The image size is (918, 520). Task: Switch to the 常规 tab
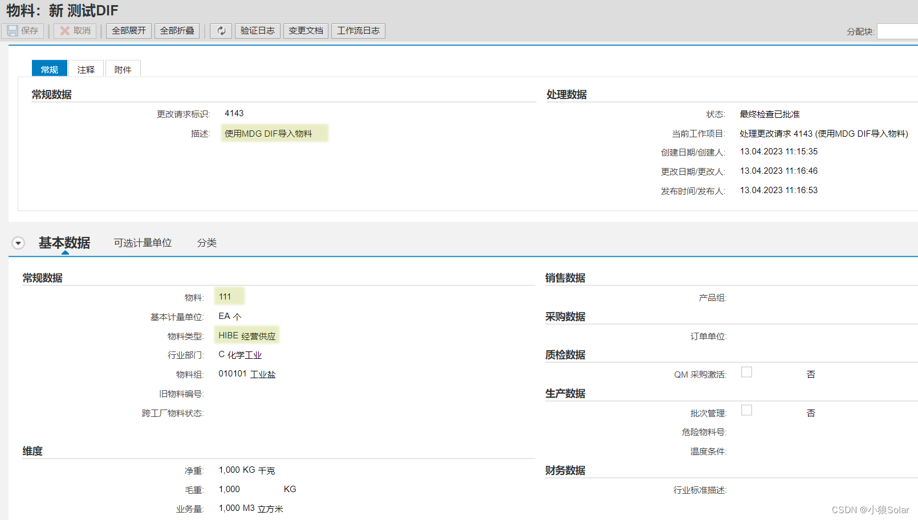50,69
